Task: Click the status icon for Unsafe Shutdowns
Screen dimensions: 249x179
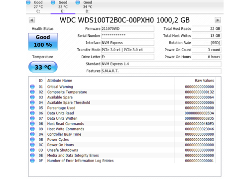Action: pyautogui.click(x=32, y=150)
